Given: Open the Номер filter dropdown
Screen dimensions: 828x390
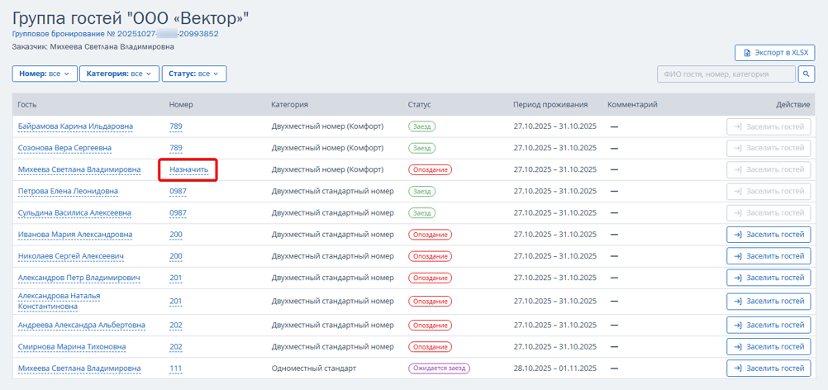Looking at the screenshot, I should (x=45, y=74).
